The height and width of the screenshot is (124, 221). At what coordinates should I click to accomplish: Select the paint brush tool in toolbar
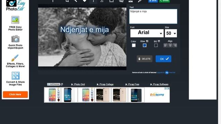tap(140, 1)
